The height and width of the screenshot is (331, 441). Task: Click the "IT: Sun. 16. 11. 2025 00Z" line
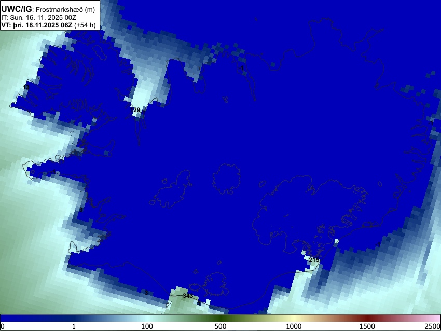[x=39, y=18]
